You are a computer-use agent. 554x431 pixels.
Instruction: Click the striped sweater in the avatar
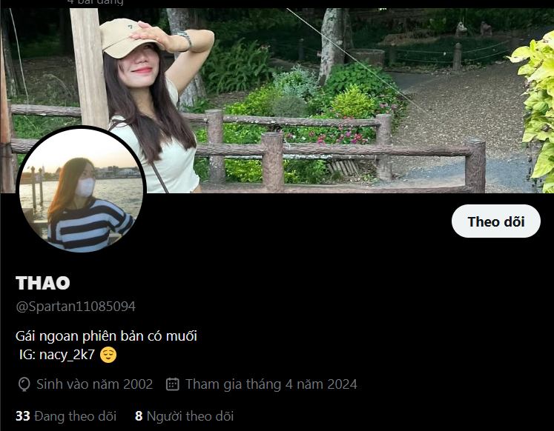88,226
